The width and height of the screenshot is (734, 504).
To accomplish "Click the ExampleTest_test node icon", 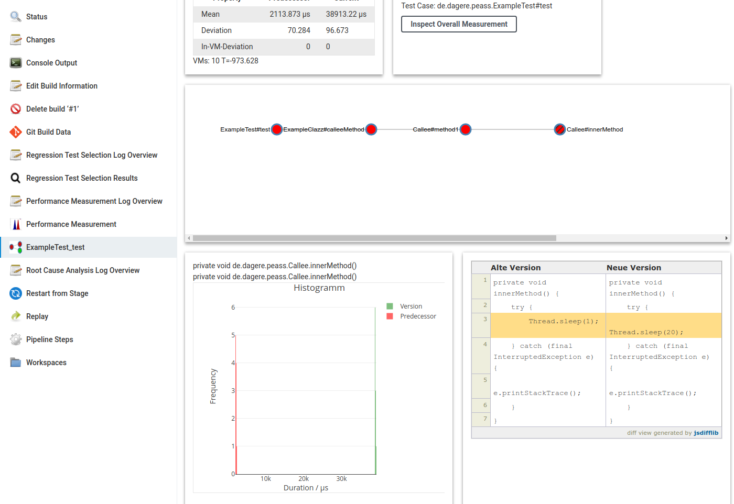I will click(16, 247).
